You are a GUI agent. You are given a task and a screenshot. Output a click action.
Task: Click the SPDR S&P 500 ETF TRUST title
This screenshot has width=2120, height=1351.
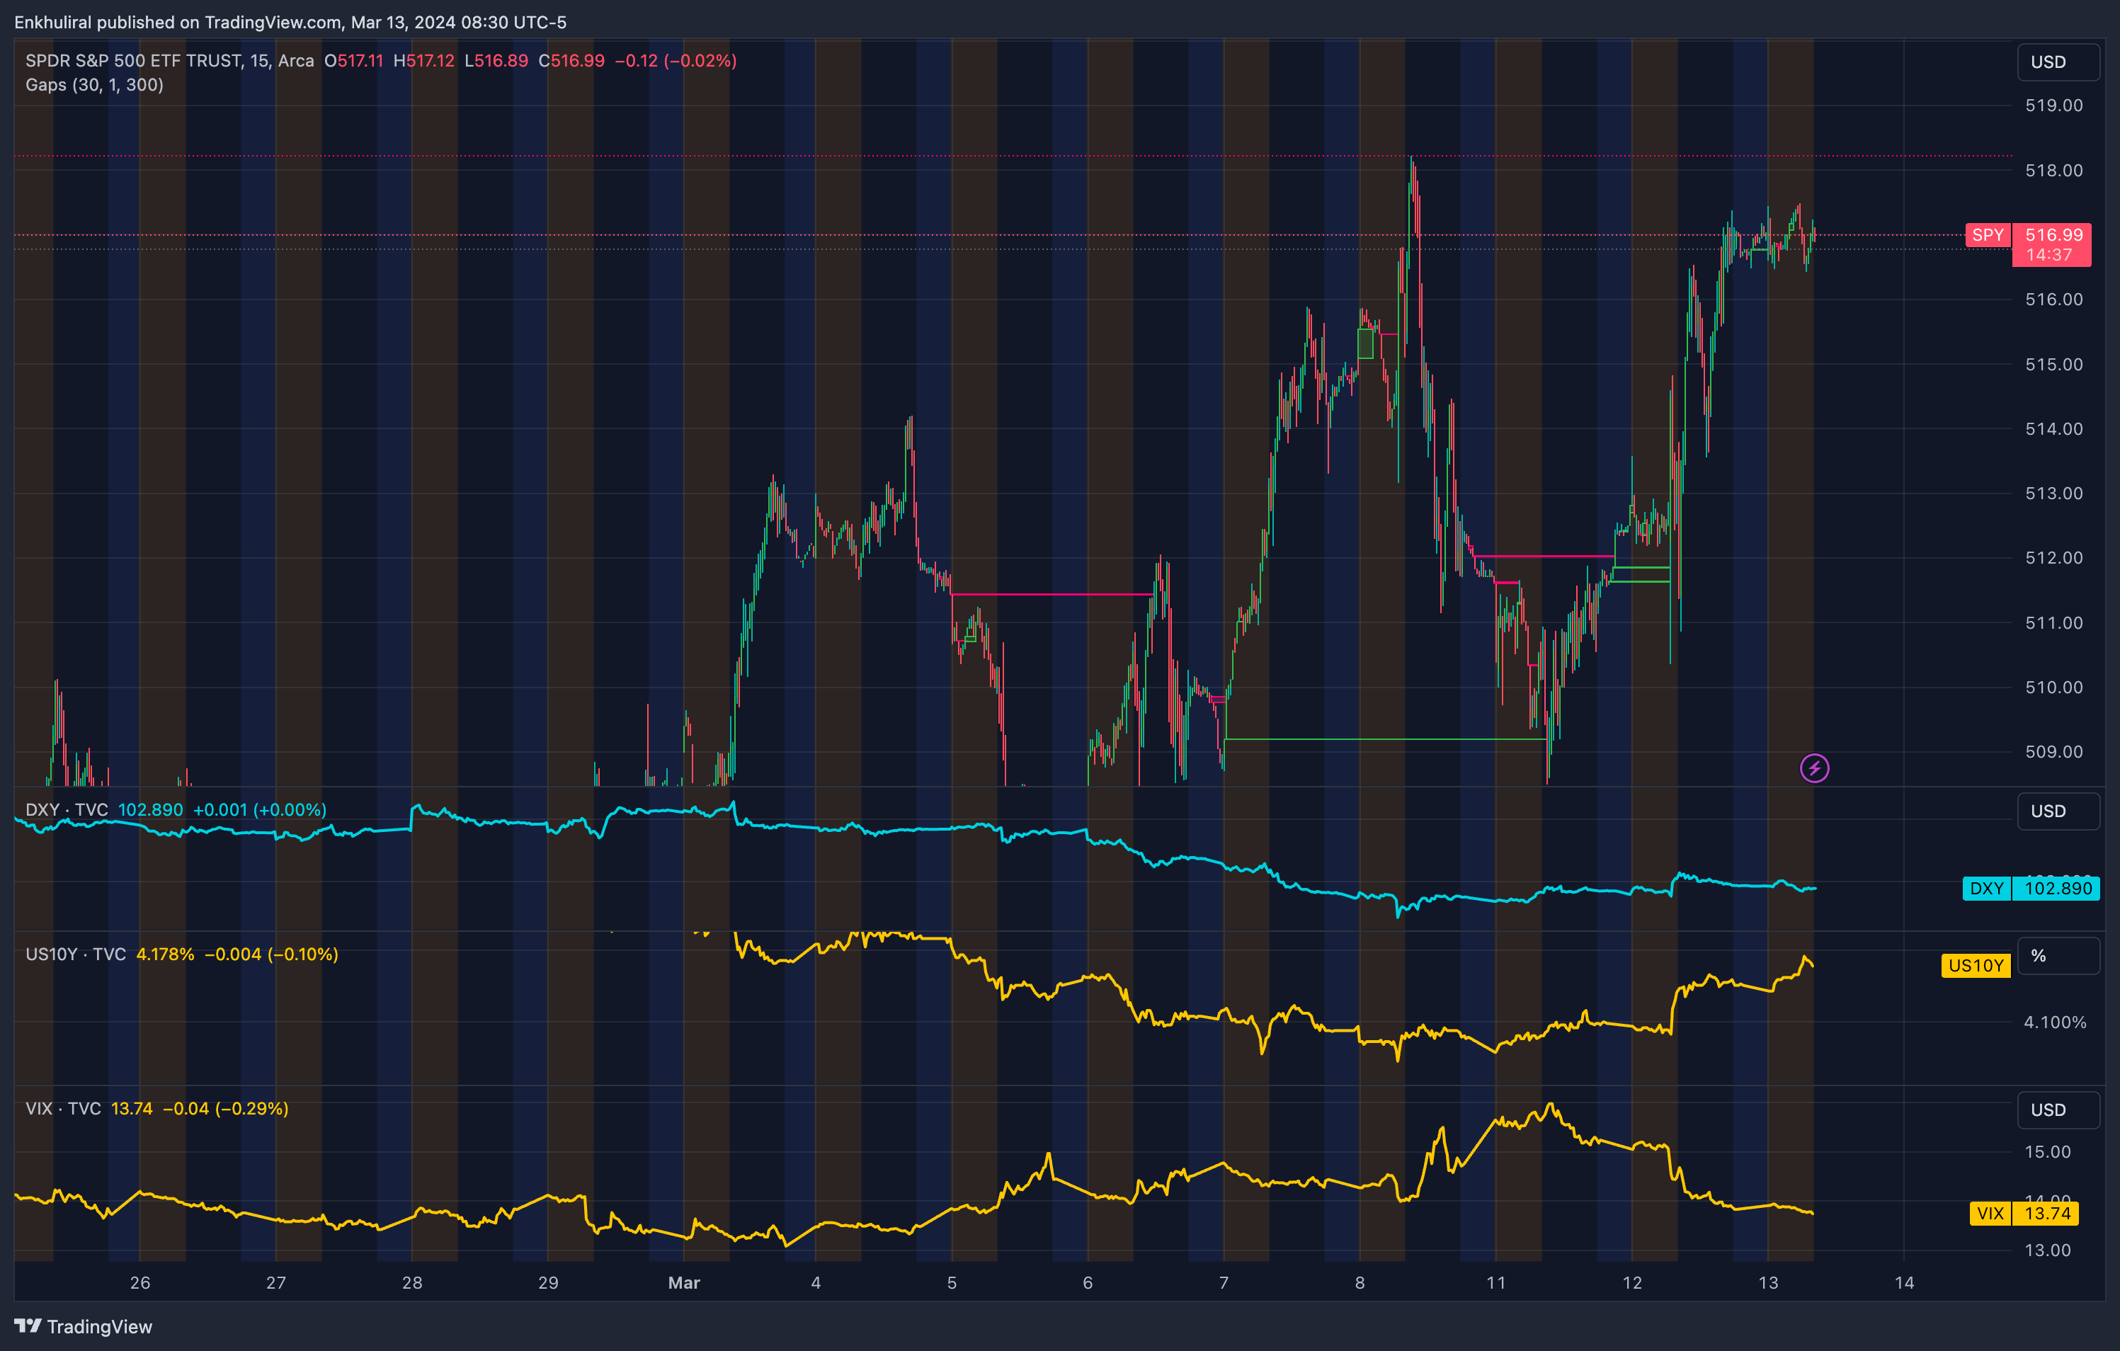[x=134, y=61]
